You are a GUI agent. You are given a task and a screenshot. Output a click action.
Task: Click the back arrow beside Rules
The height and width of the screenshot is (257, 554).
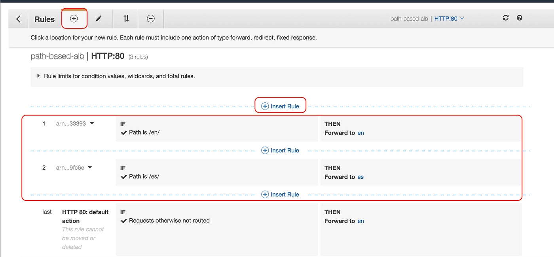point(18,19)
